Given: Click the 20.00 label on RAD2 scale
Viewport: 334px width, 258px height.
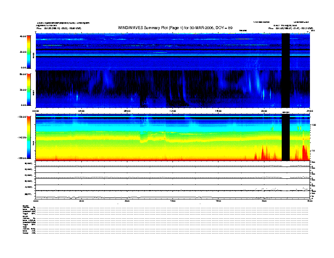Looking at the screenshot, I should click(23, 52).
